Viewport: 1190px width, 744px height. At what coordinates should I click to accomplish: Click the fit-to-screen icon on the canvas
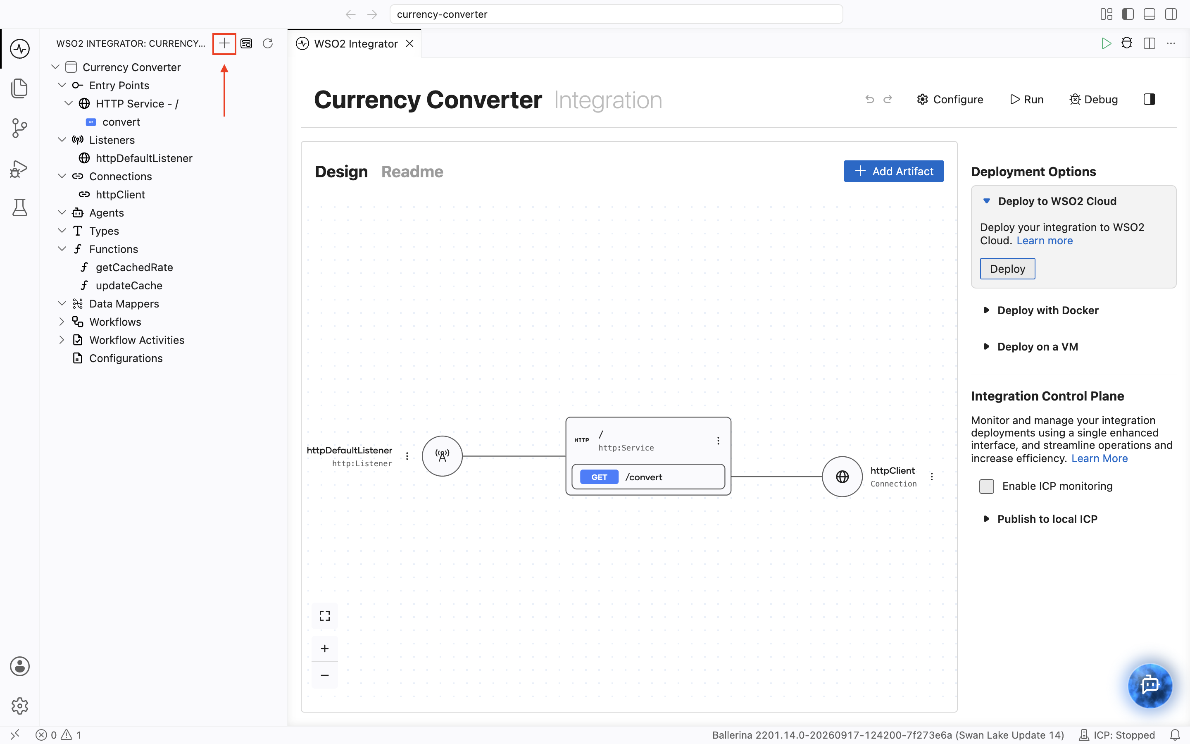tap(324, 615)
